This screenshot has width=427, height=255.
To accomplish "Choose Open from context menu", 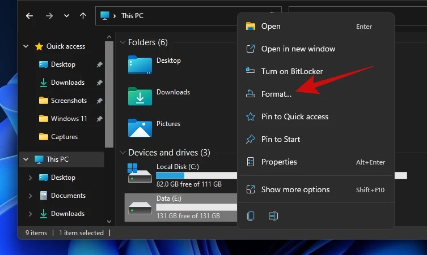I will (316, 27).
